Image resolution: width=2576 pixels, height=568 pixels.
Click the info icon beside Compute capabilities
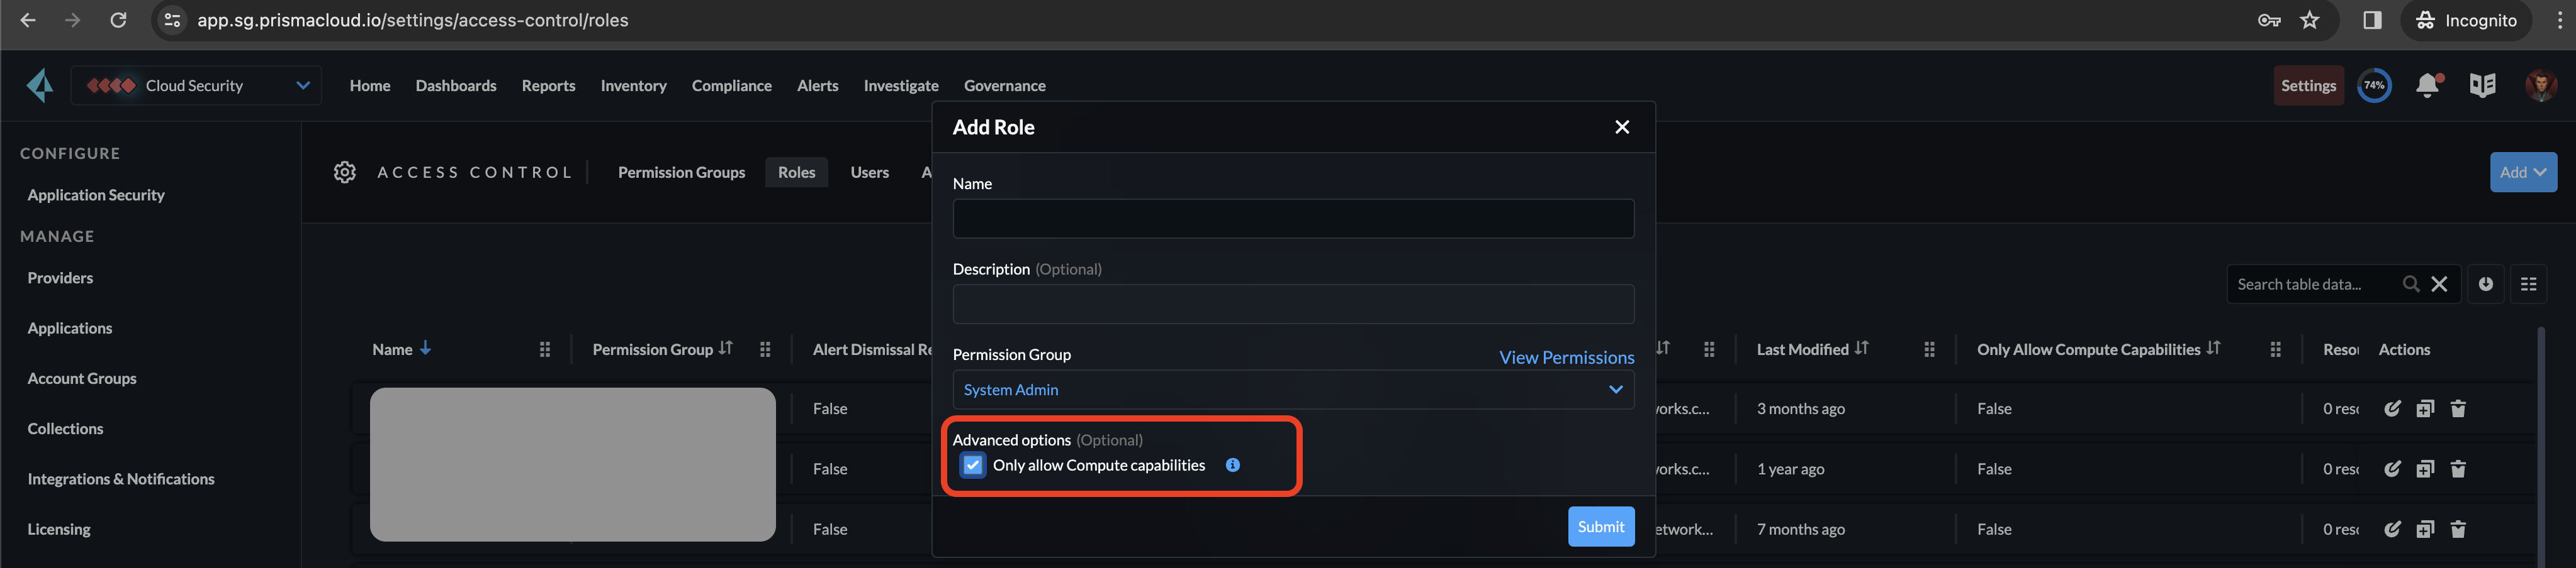1232,465
